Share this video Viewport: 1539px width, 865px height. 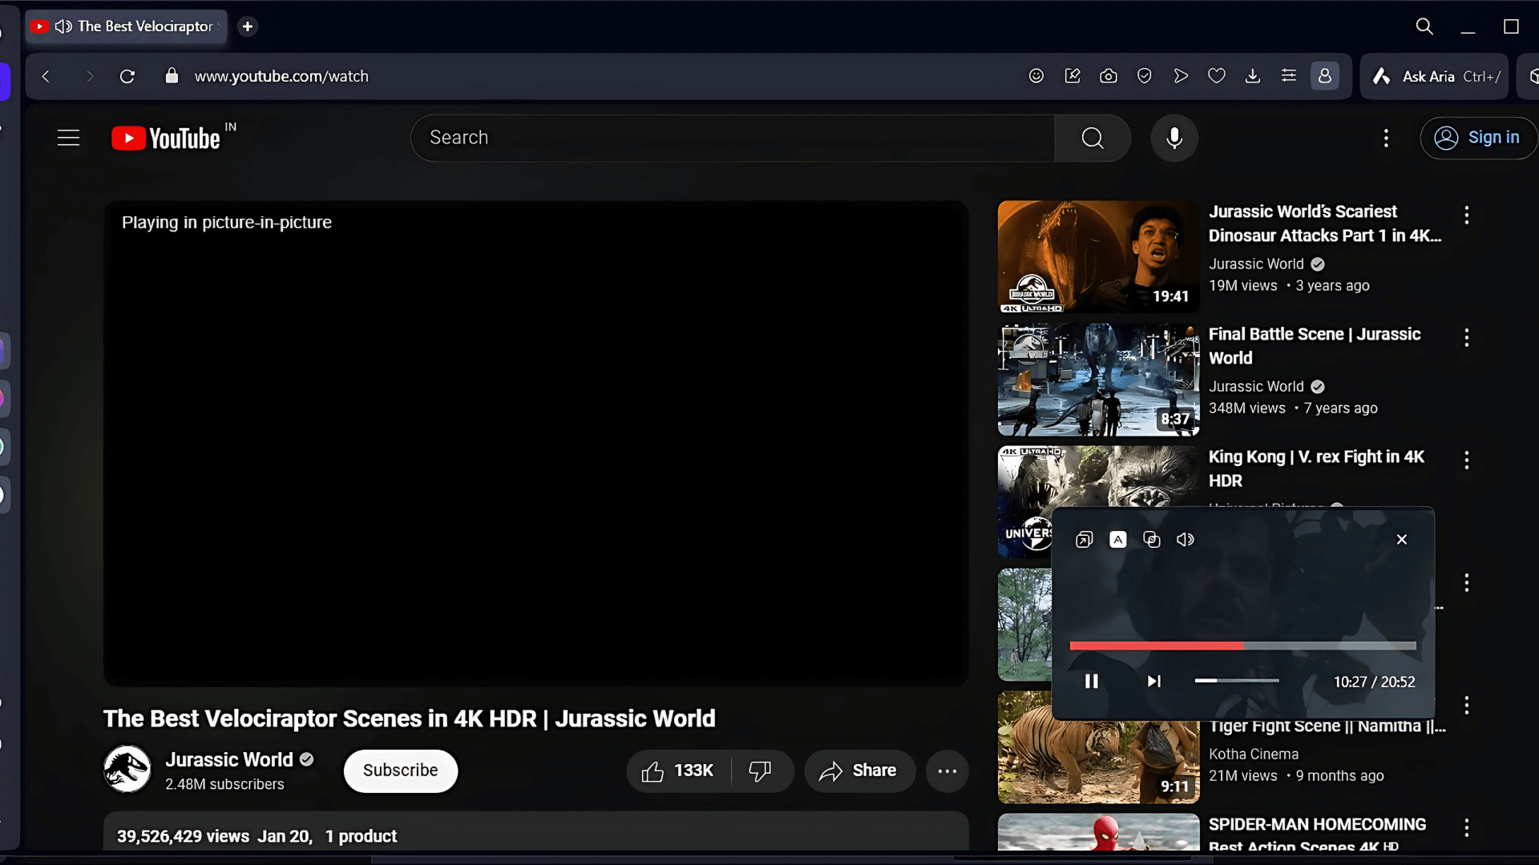[859, 770]
